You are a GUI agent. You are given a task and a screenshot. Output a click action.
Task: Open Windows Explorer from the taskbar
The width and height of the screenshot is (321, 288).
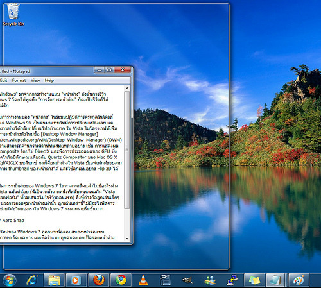54,280
